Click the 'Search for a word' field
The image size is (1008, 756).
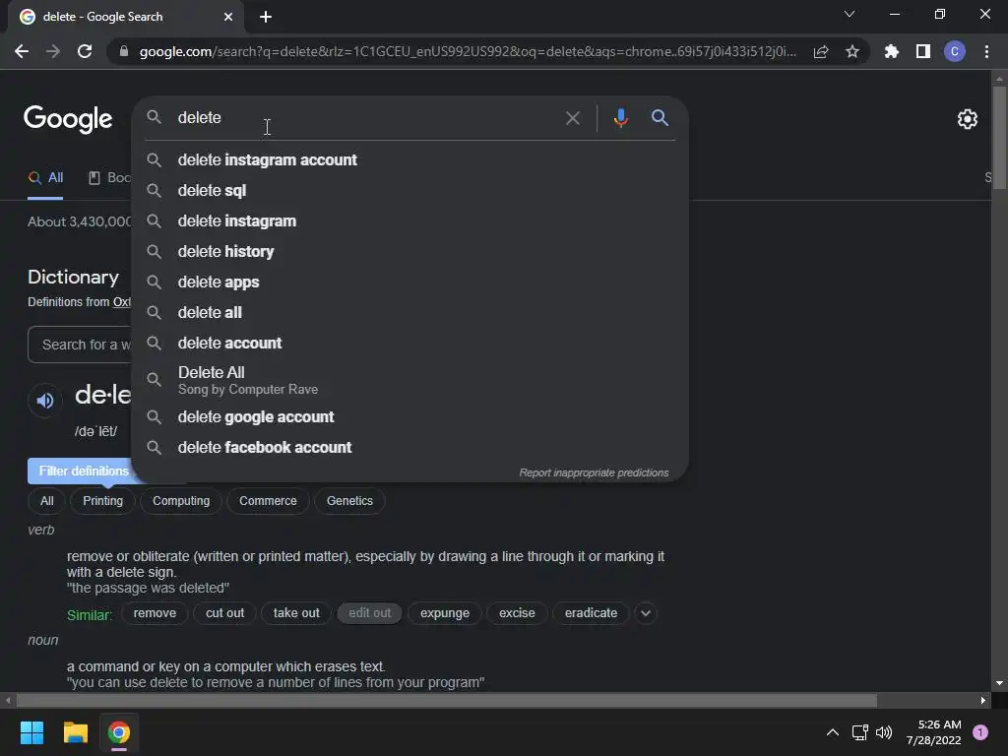80,345
